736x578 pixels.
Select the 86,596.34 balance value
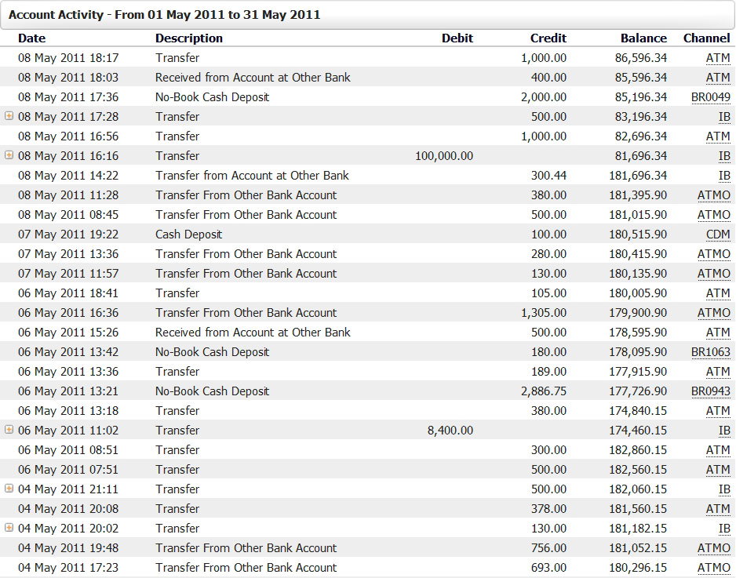(641, 58)
